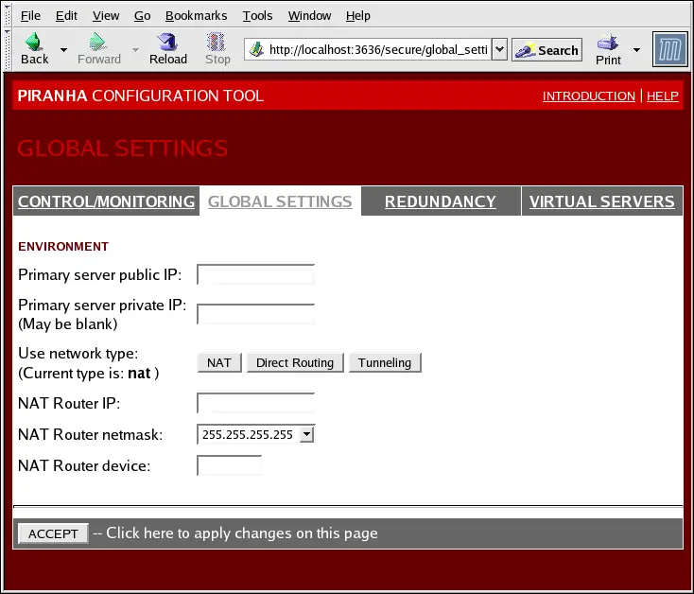694x594 pixels.
Task: Switch to the Redundancy tab
Action: 440,201
